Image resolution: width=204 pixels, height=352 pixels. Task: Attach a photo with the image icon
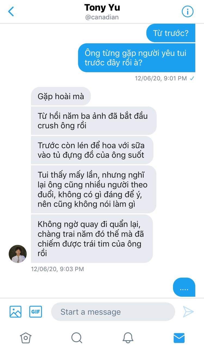[16, 312]
